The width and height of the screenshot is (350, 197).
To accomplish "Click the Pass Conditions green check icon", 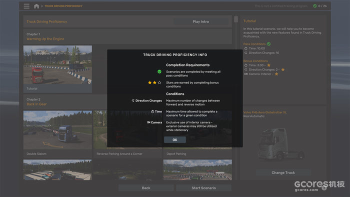I will pos(269,44).
